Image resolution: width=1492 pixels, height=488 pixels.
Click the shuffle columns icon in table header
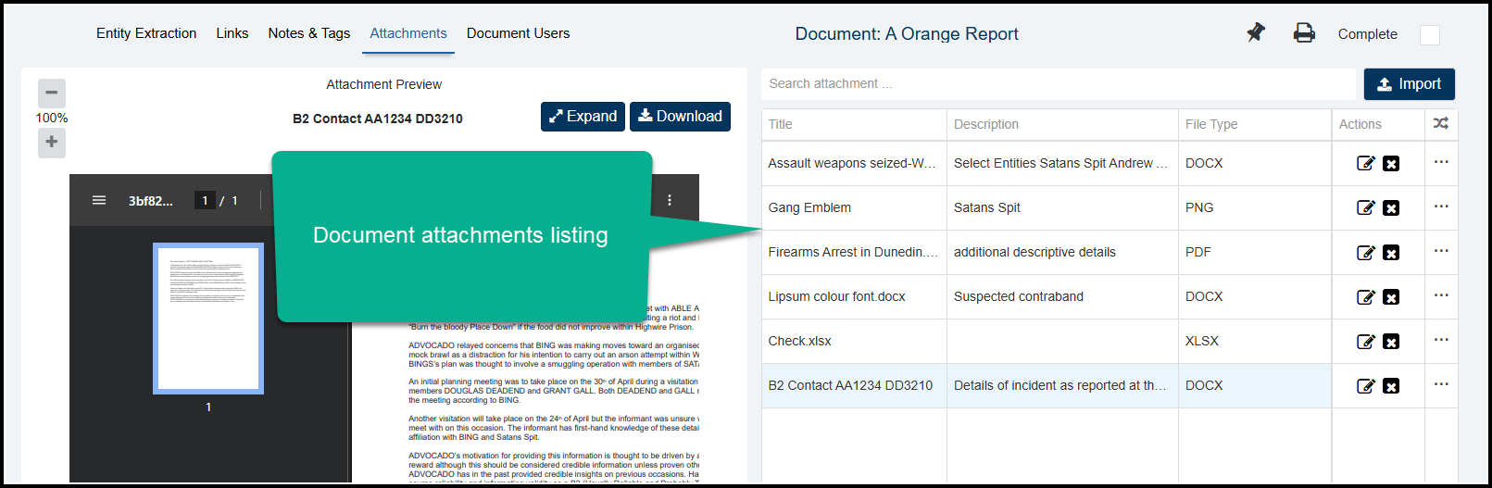coord(1440,123)
